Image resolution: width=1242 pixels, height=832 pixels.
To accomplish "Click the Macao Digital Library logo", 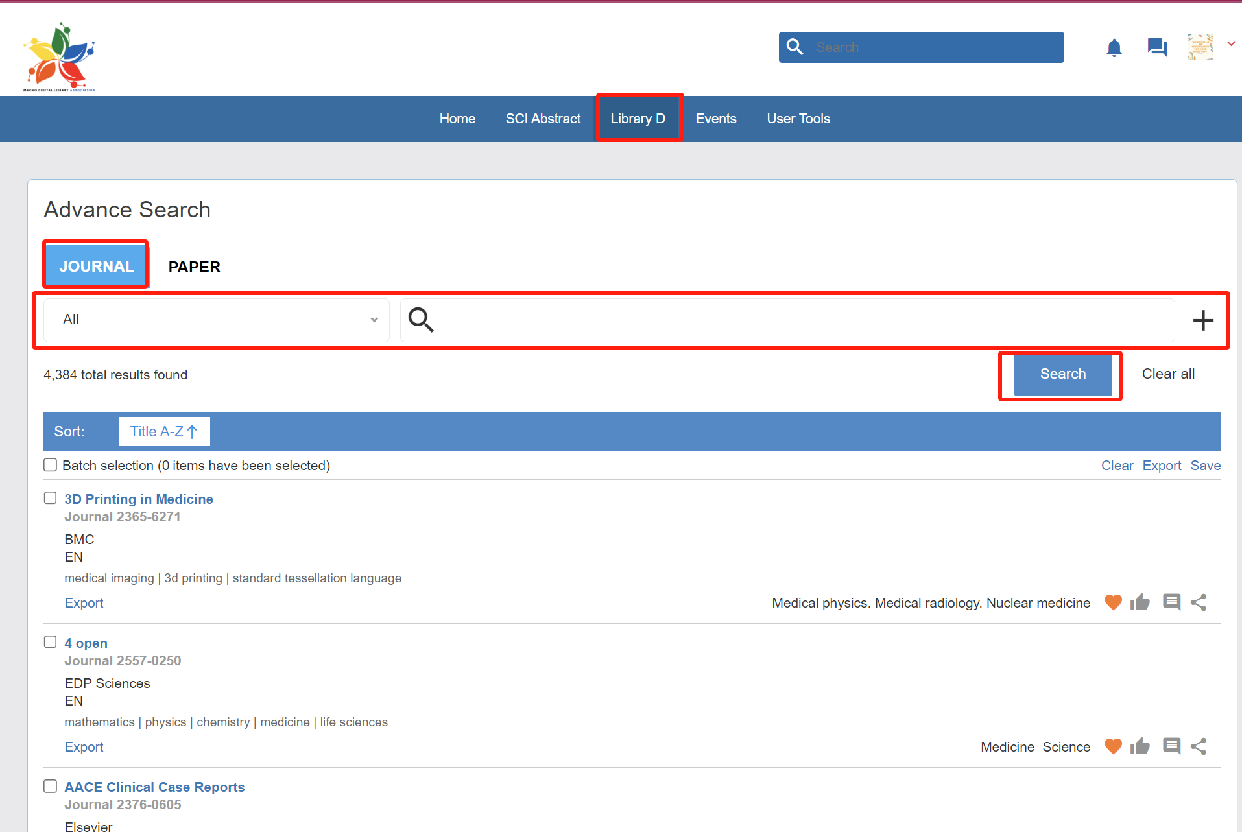I will click(60, 57).
